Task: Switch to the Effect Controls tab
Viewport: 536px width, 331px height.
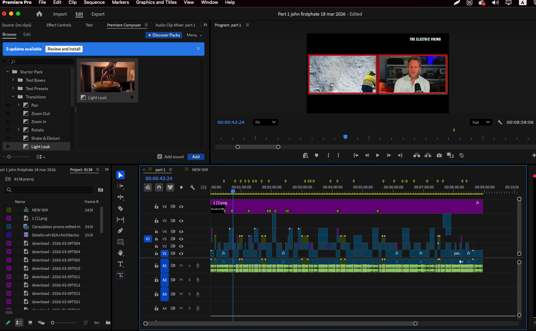Action: click(x=58, y=25)
